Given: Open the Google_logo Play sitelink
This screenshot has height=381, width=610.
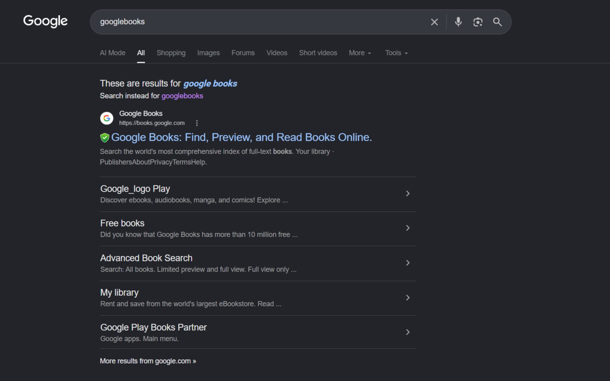Looking at the screenshot, I should click(x=135, y=188).
